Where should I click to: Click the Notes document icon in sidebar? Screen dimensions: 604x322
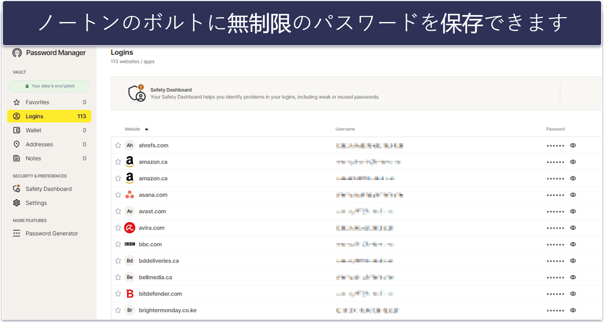click(17, 158)
